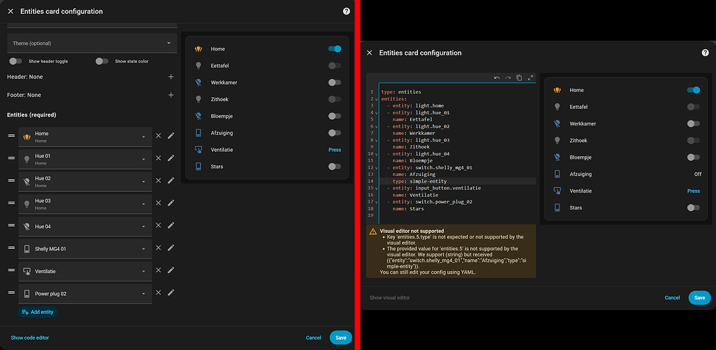Switch to Show code editor

[x=30, y=338]
